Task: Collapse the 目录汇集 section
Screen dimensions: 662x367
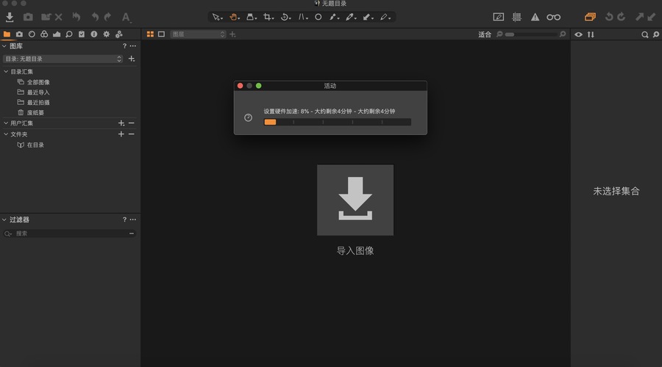Action: 6,72
